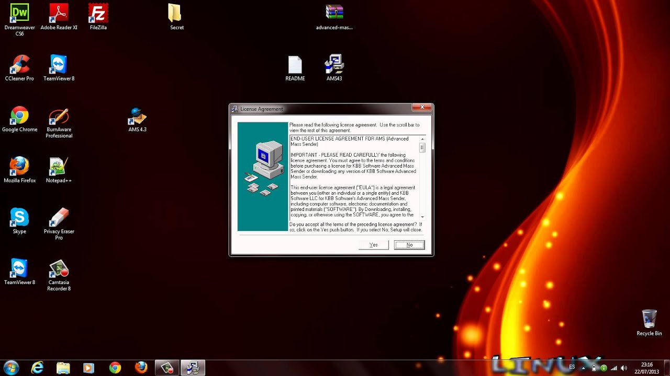Select the Notepad++ desktop icon
This screenshot has height=376, width=670.
(59, 170)
